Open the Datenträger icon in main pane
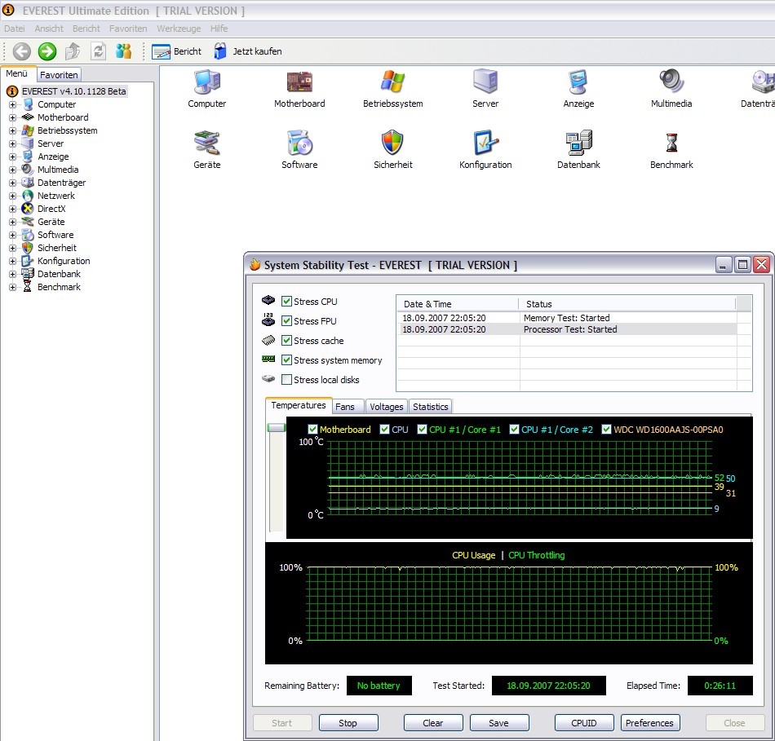The height and width of the screenshot is (741, 775). pyautogui.click(x=763, y=82)
